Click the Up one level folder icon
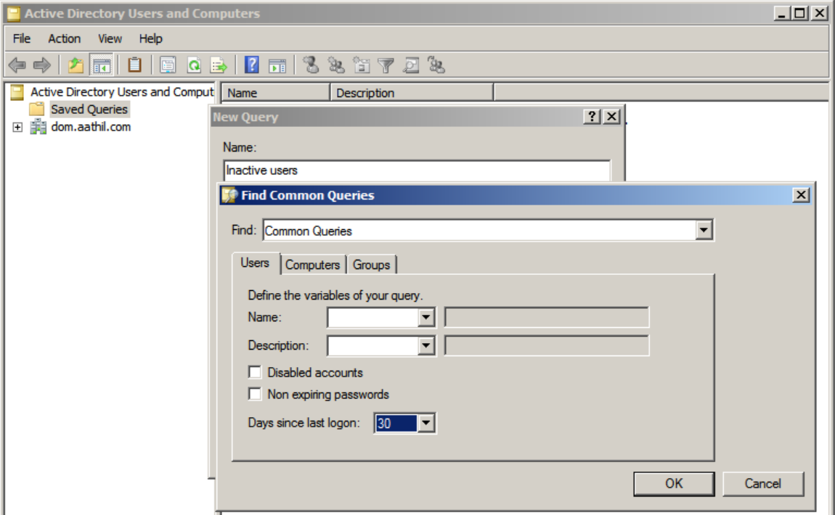Screen dimensions: 835x515 pos(76,65)
